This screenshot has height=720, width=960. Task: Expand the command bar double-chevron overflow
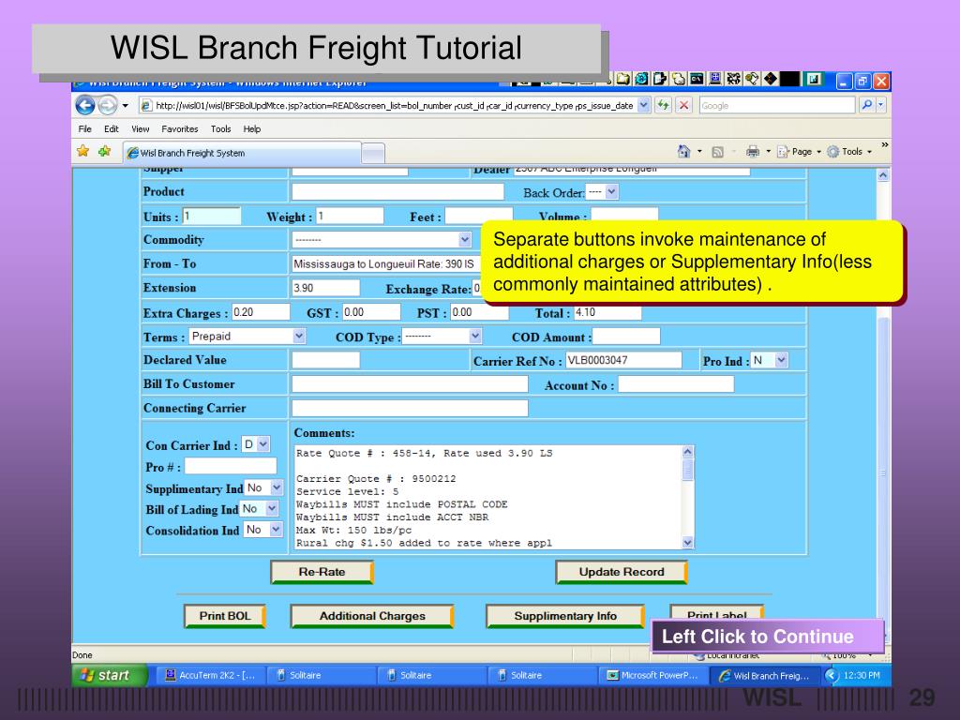884,145
